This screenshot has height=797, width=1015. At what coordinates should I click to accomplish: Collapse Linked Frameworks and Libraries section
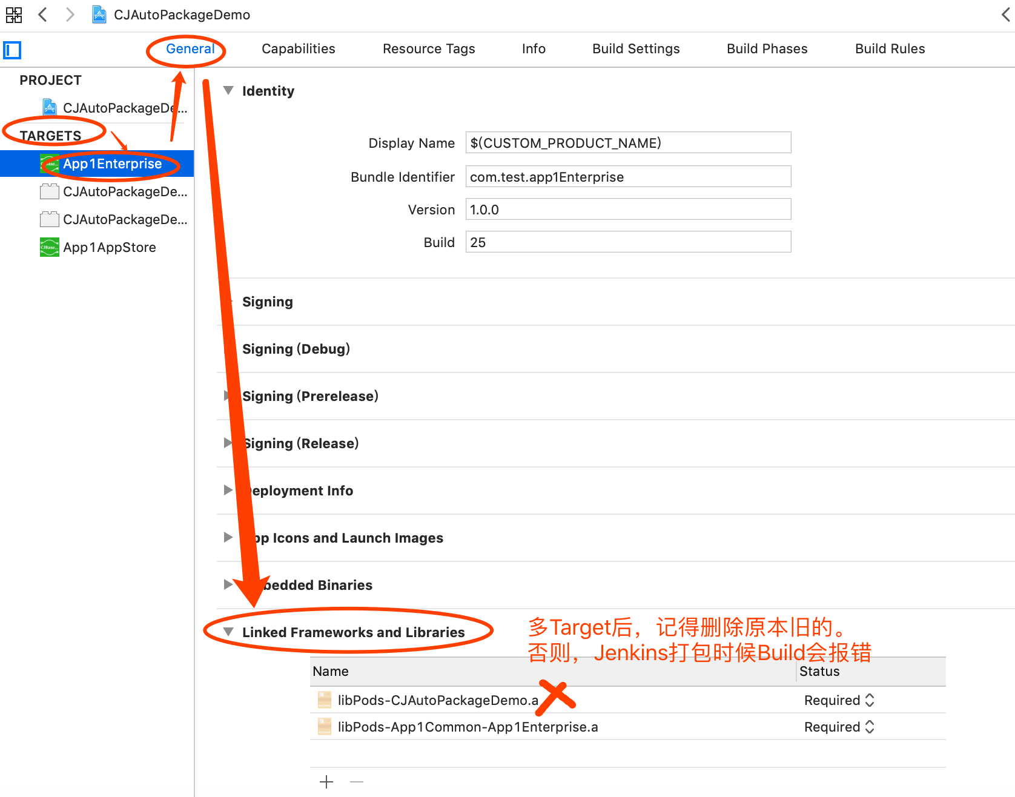pyautogui.click(x=228, y=632)
